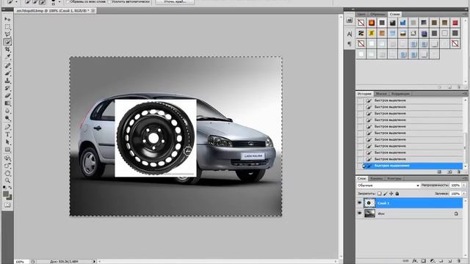Select the Eyedropper tool

tap(7, 57)
